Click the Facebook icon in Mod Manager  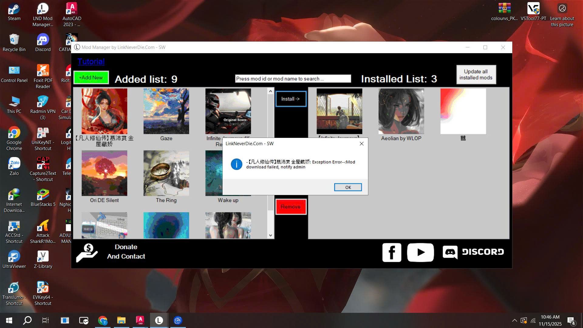[391, 252]
